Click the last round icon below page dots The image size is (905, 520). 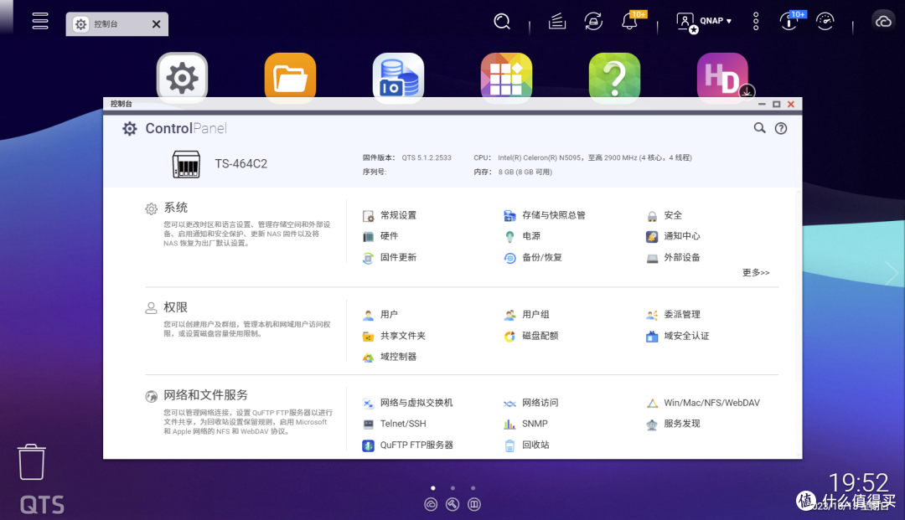(x=473, y=504)
